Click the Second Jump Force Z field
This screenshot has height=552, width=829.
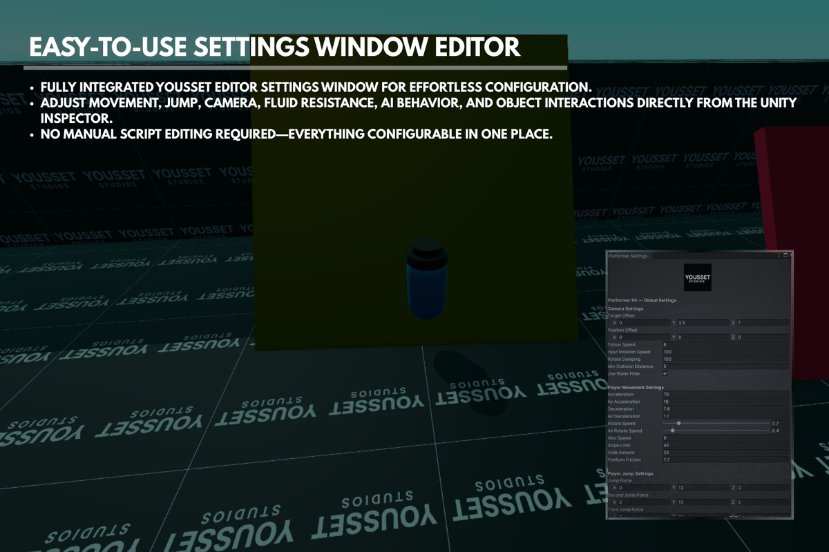pyautogui.click(x=763, y=502)
